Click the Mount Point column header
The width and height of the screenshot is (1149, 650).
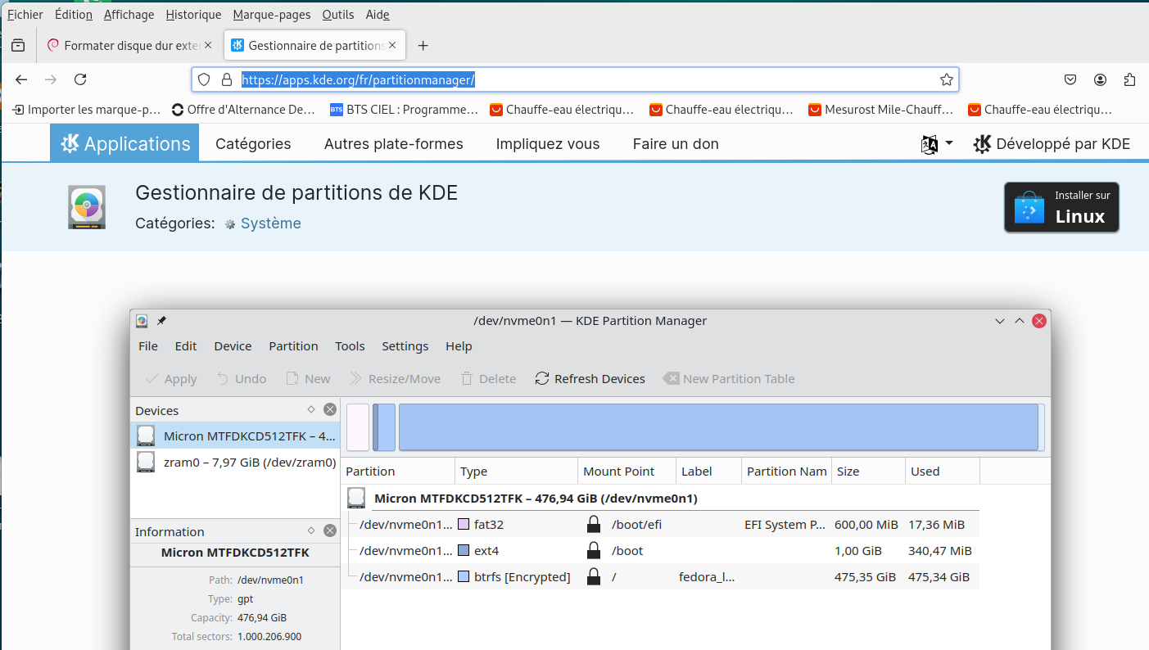click(x=627, y=471)
